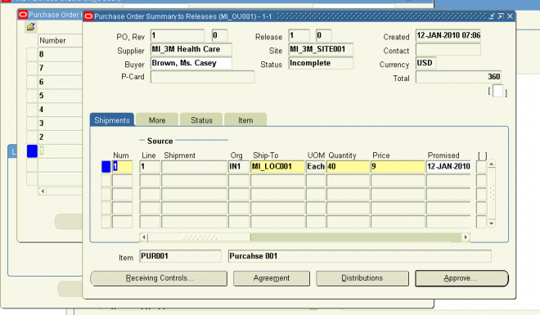
Task: Select PO number 5 in background window
Action: point(60,96)
